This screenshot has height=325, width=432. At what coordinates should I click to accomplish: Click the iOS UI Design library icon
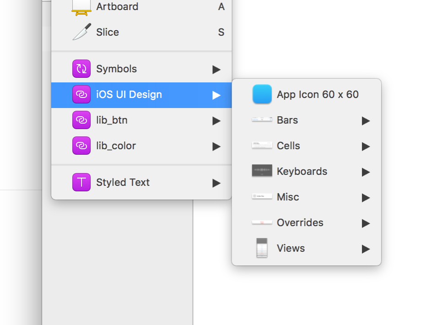(81, 95)
